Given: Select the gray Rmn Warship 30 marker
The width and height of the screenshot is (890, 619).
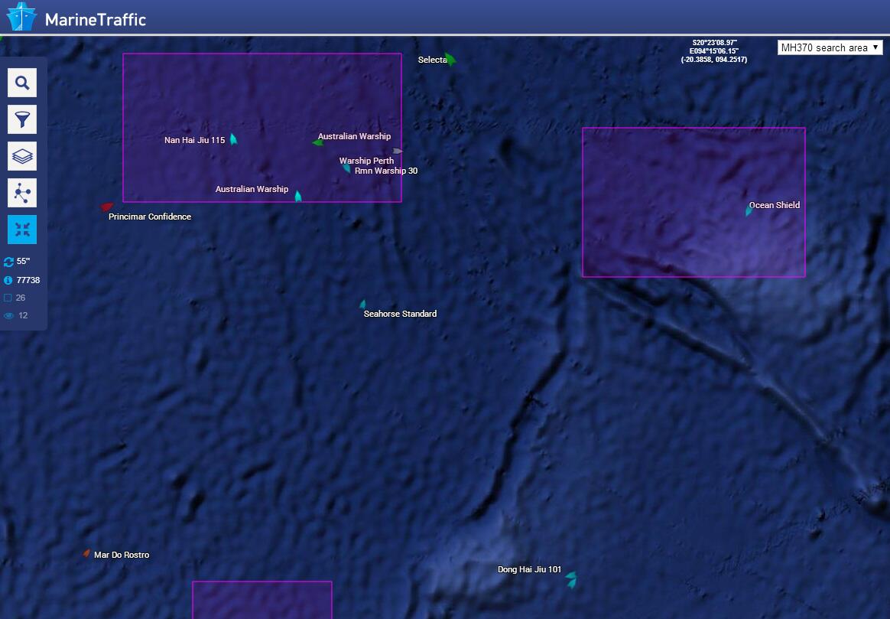Looking at the screenshot, I should pos(398,151).
